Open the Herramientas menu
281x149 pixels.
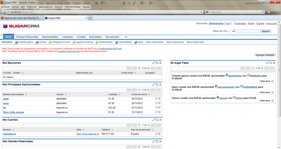coord(73,7)
